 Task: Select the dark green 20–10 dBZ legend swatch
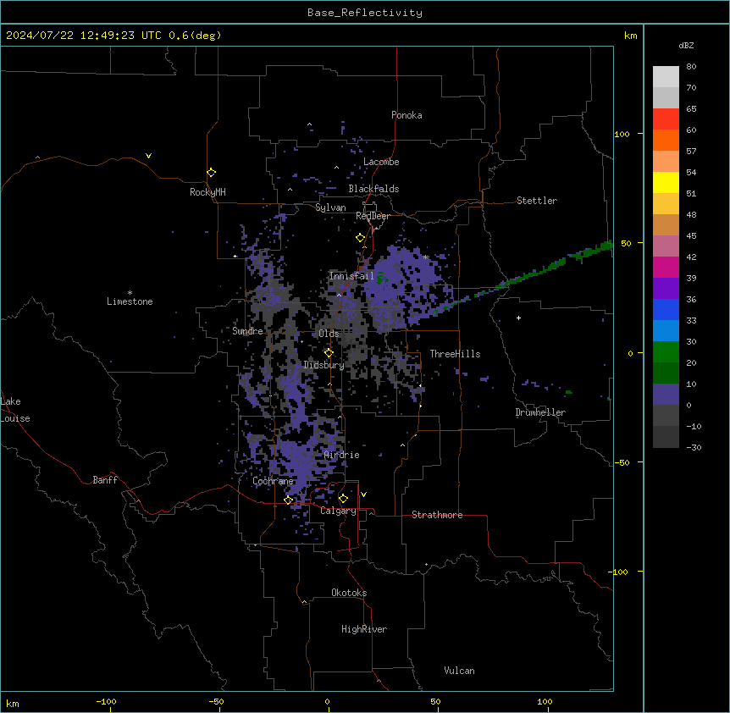point(666,373)
